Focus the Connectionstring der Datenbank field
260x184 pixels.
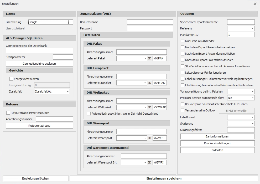tap(39, 51)
